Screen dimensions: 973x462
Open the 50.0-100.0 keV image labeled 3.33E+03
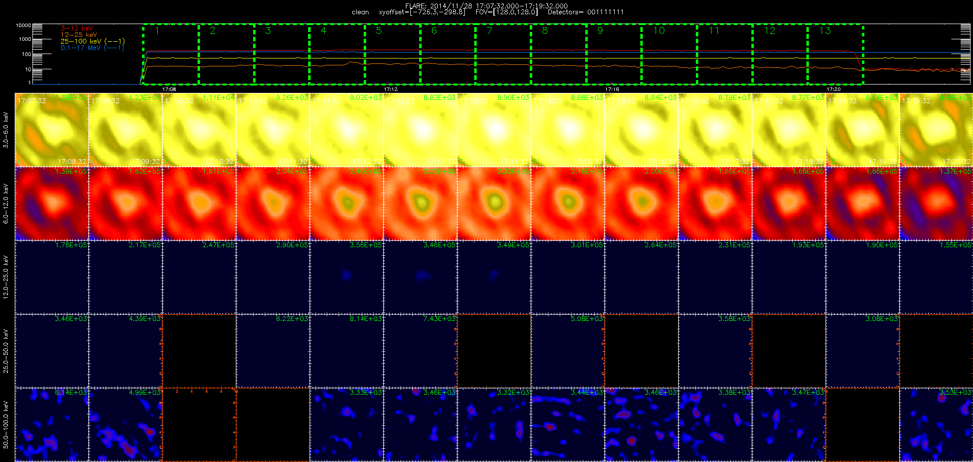346,425
